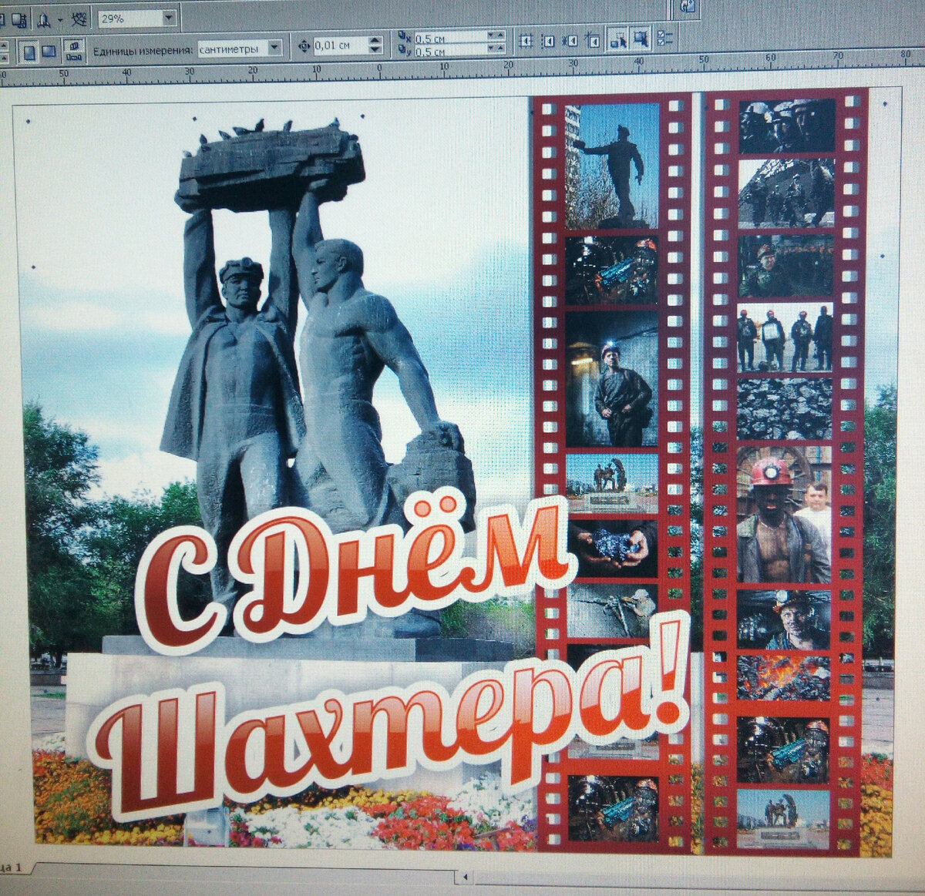Adjust the duplicate x distance spinner arrows

(497, 36)
